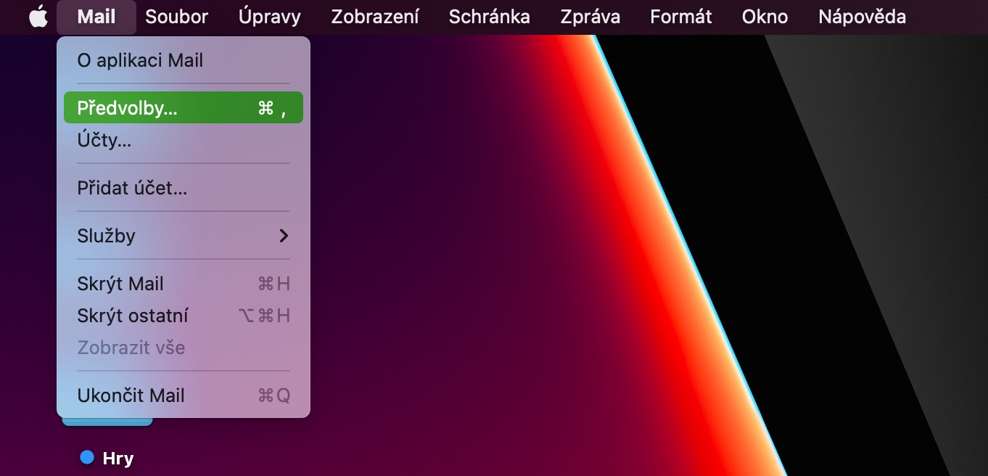
Task: Open the Apple menu
Action: (38, 17)
